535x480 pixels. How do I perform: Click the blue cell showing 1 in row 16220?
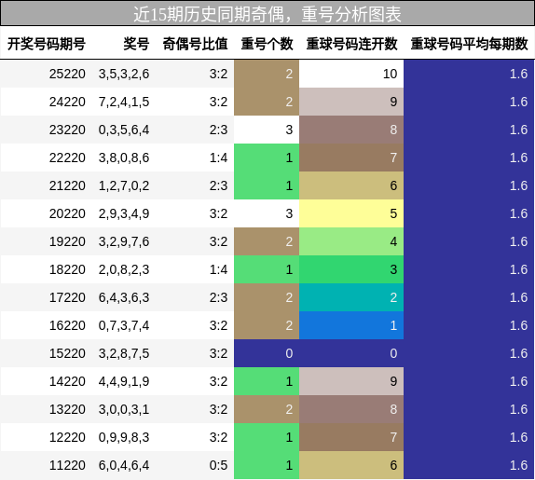click(351, 325)
